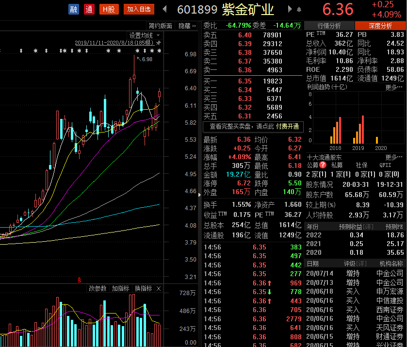Switch to 简约版面 layout
This screenshot has height=347, width=407.
[161, 26]
